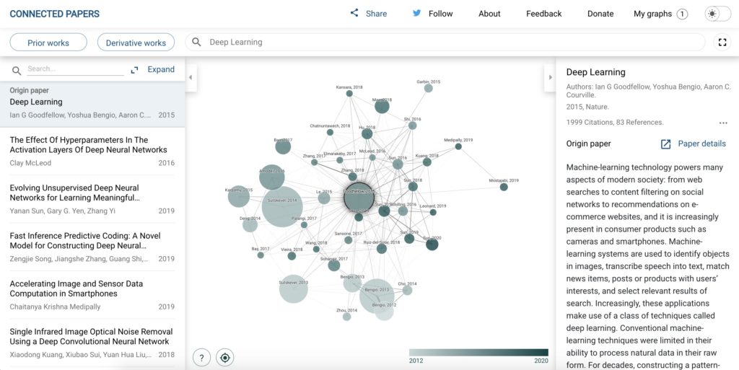Open the About page
This screenshot has width=739, height=370.
489,14
